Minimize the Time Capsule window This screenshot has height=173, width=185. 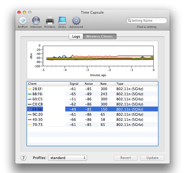pyautogui.click(x=24, y=12)
